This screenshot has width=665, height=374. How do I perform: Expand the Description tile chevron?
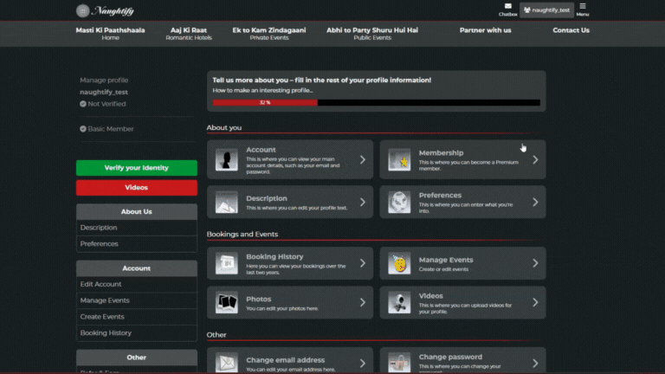[x=362, y=202]
